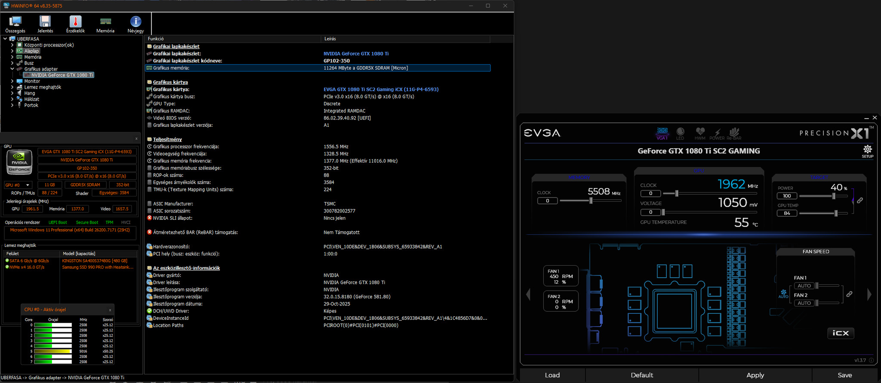Open the LED icon in Precision X1
The image size is (881, 383).
click(x=680, y=133)
